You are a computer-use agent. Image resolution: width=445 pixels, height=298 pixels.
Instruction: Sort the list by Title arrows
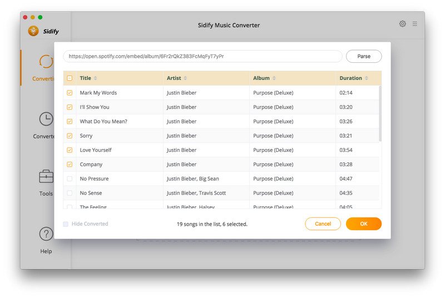[x=95, y=78]
